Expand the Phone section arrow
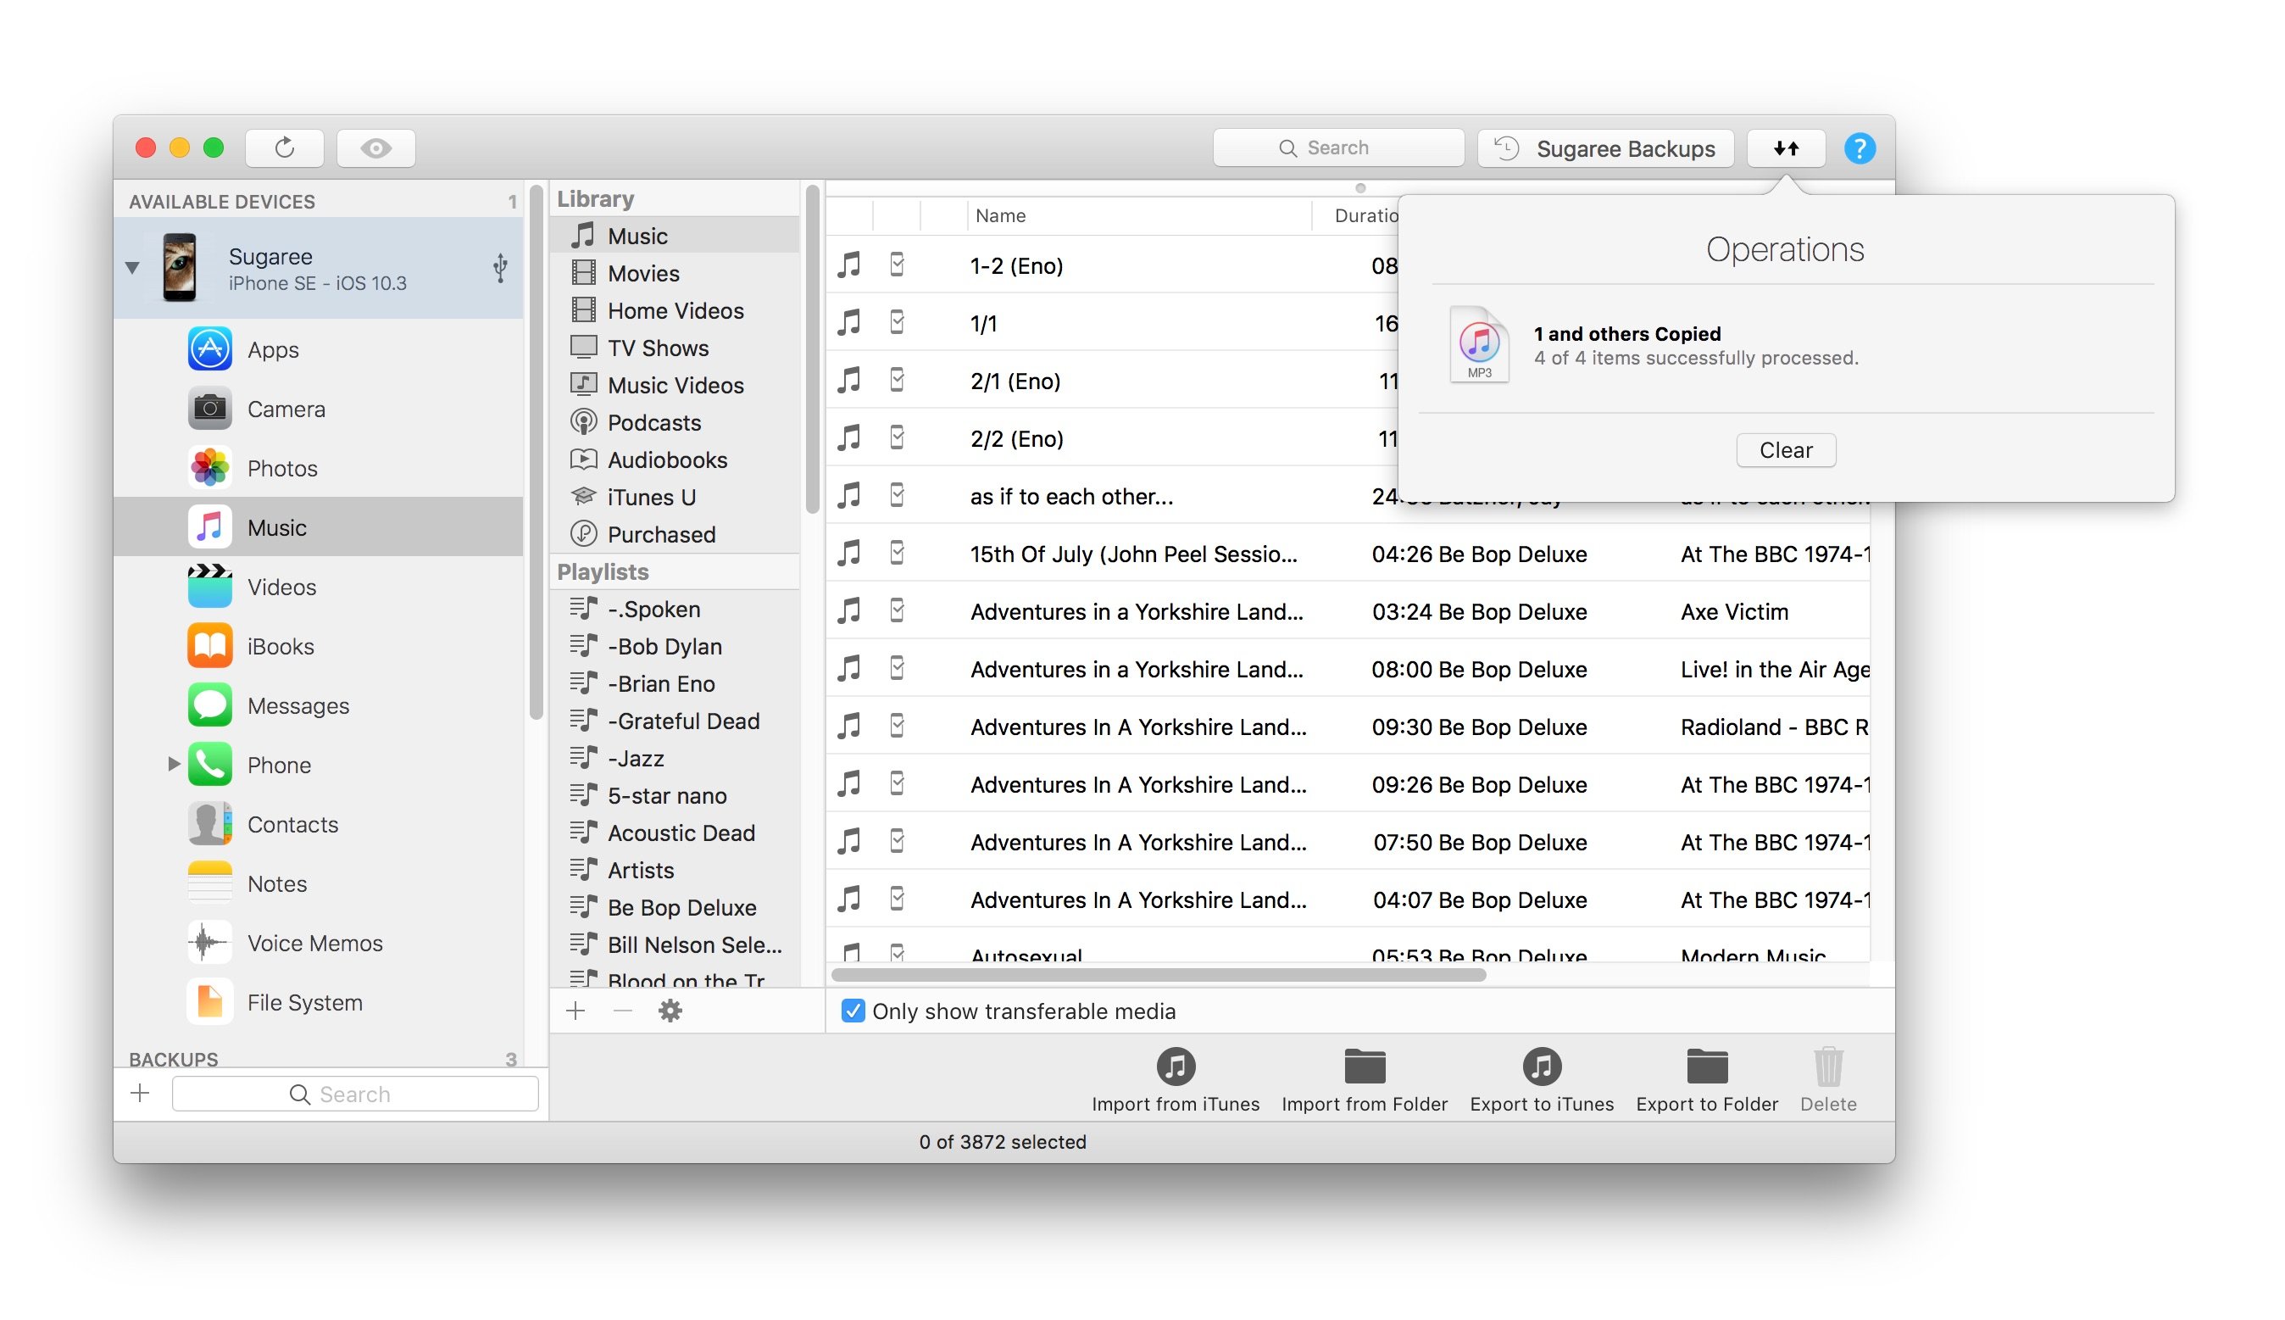Image resolution: width=2285 pixels, height=1320 pixels. (x=173, y=764)
